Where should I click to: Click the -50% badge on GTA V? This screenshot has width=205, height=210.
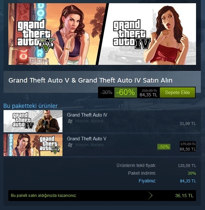pos(164,147)
